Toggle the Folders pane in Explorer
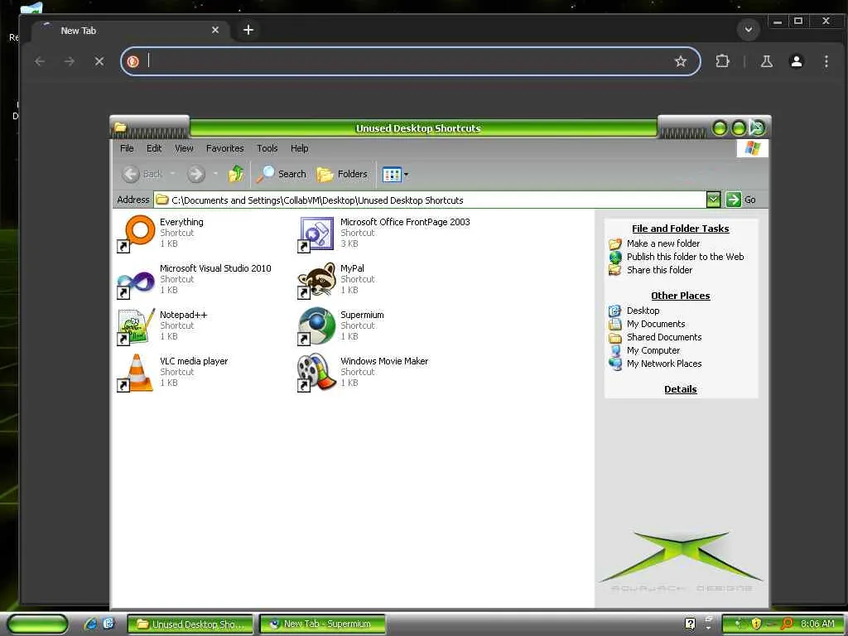Viewport: 848px width, 636px height. pos(342,174)
